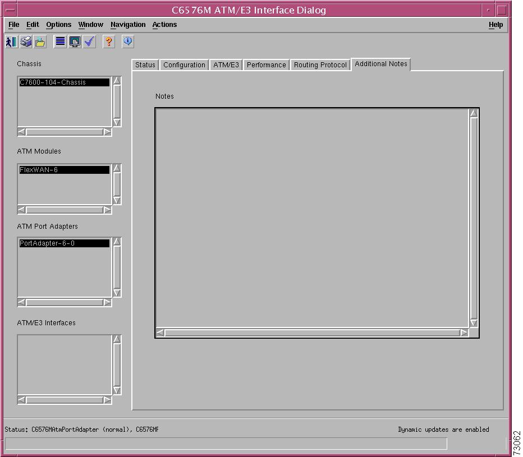Open the Navigation menu
The width and height of the screenshot is (523, 457).
tap(128, 25)
